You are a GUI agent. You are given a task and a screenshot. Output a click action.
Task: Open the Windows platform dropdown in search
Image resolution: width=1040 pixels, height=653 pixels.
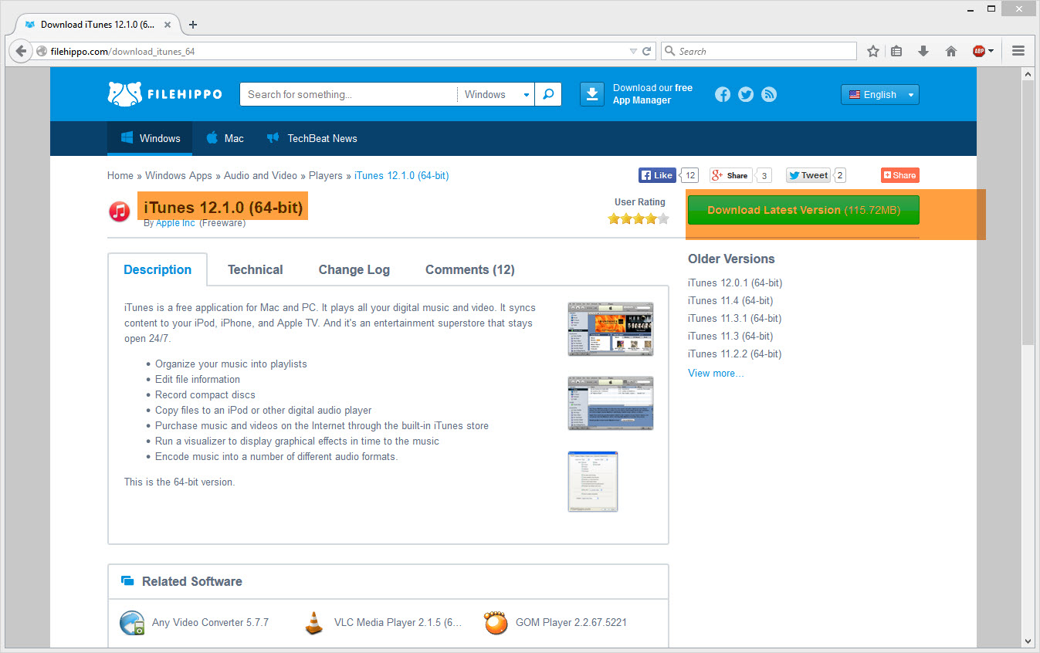[x=495, y=94]
